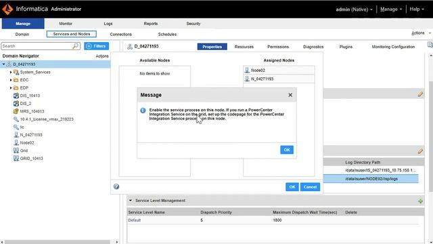The image size is (433, 244).
Task: Click the Node02 node icon in navigator
Action: point(16,143)
